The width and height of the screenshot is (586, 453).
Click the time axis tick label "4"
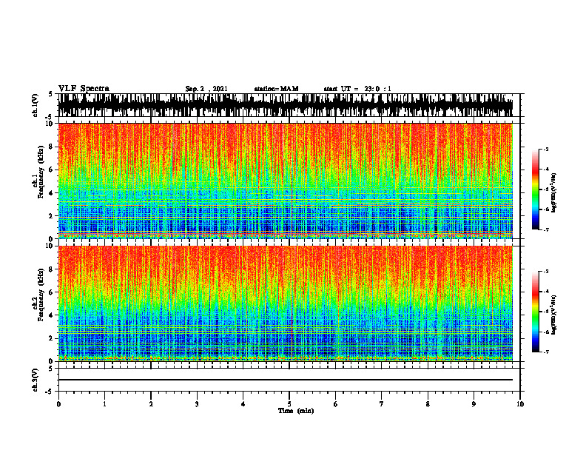point(243,404)
